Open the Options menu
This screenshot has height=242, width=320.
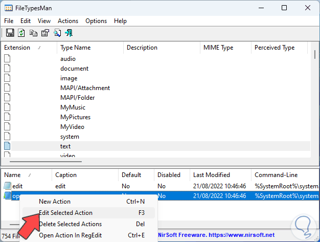coord(96,21)
